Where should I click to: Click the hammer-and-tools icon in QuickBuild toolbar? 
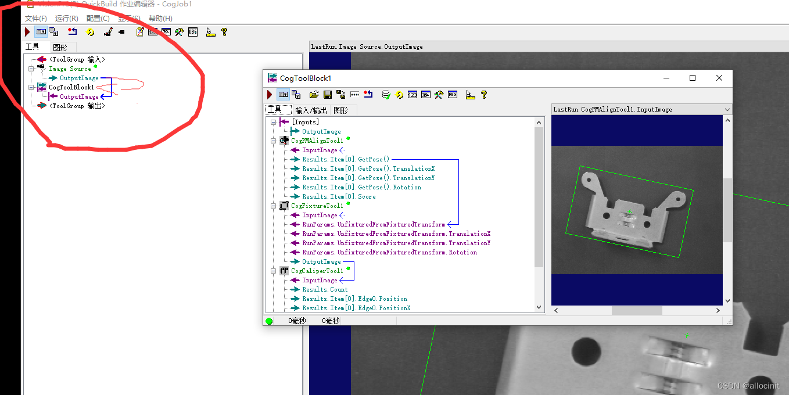[180, 32]
